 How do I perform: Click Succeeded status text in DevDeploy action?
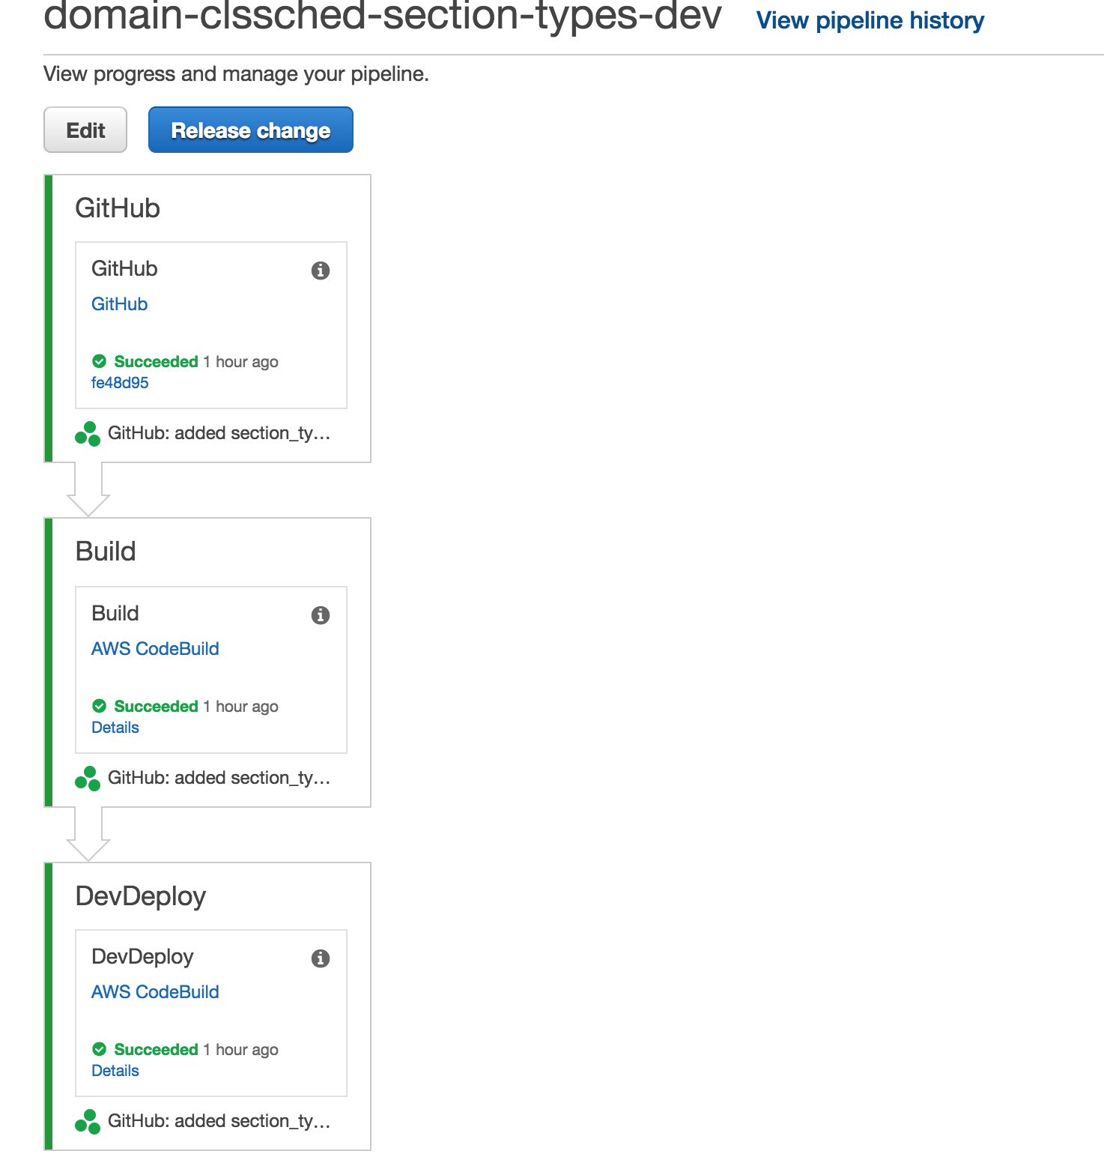pyautogui.click(x=156, y=1050)
